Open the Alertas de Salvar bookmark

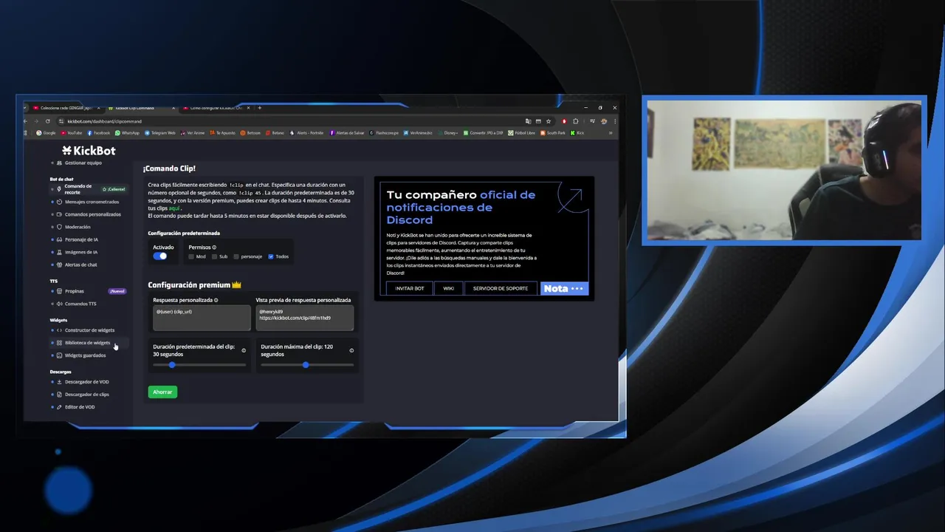348,133
